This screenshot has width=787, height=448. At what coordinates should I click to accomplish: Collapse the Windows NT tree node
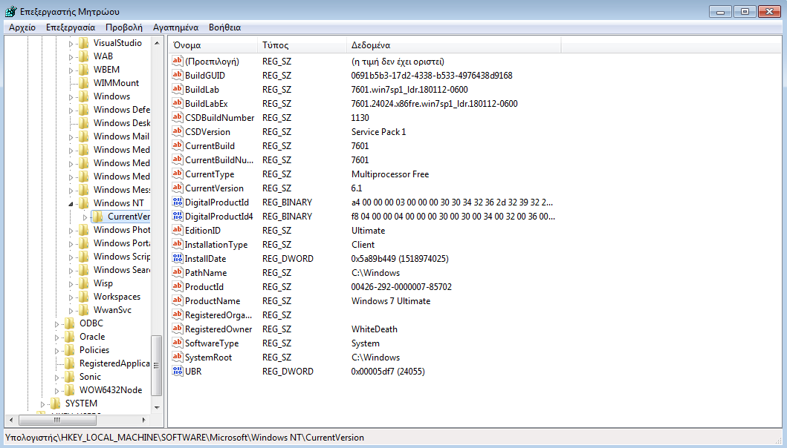pos(71,203)
